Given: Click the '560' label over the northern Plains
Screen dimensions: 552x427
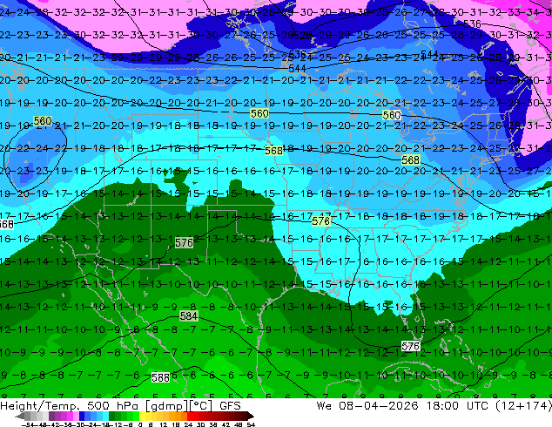Looking at the screenshot, I should [259, 113].
